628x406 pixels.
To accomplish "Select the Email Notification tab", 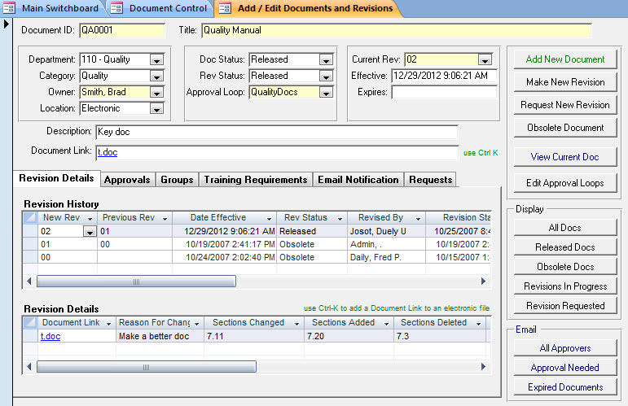I will [x=358, y=180].
